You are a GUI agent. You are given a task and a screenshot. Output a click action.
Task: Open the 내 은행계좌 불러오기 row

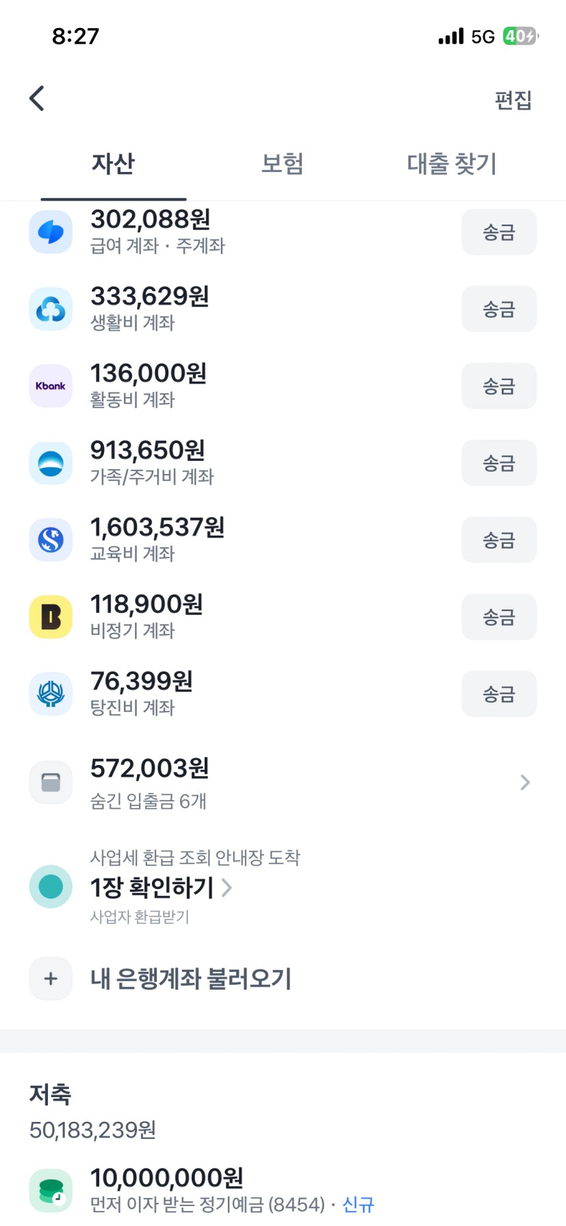coord(191,979)
